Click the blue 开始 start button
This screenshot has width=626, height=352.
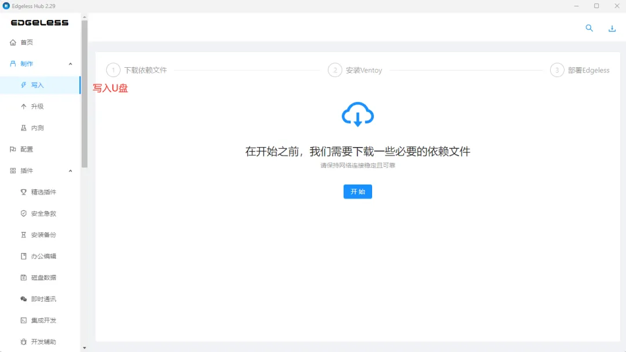click(358, 192)
